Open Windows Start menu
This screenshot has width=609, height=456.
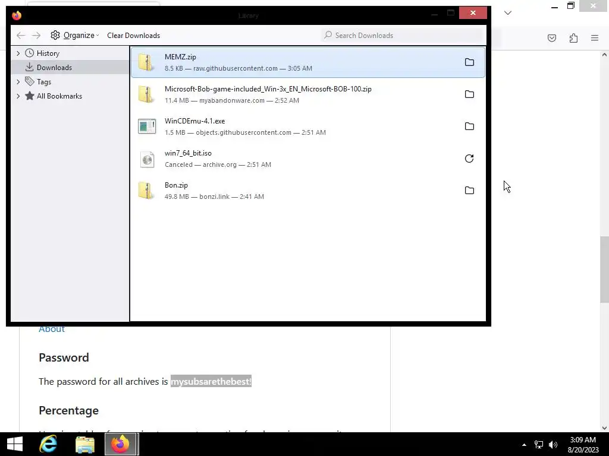(x=15, y=444)
